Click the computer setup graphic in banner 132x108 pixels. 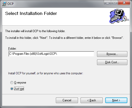[119, 16]
